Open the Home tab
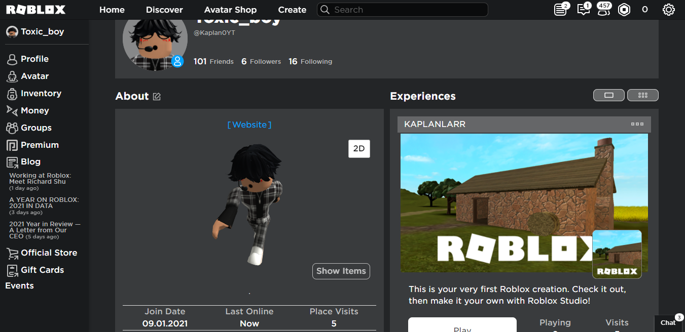The image size is (685, 332). 112,10
